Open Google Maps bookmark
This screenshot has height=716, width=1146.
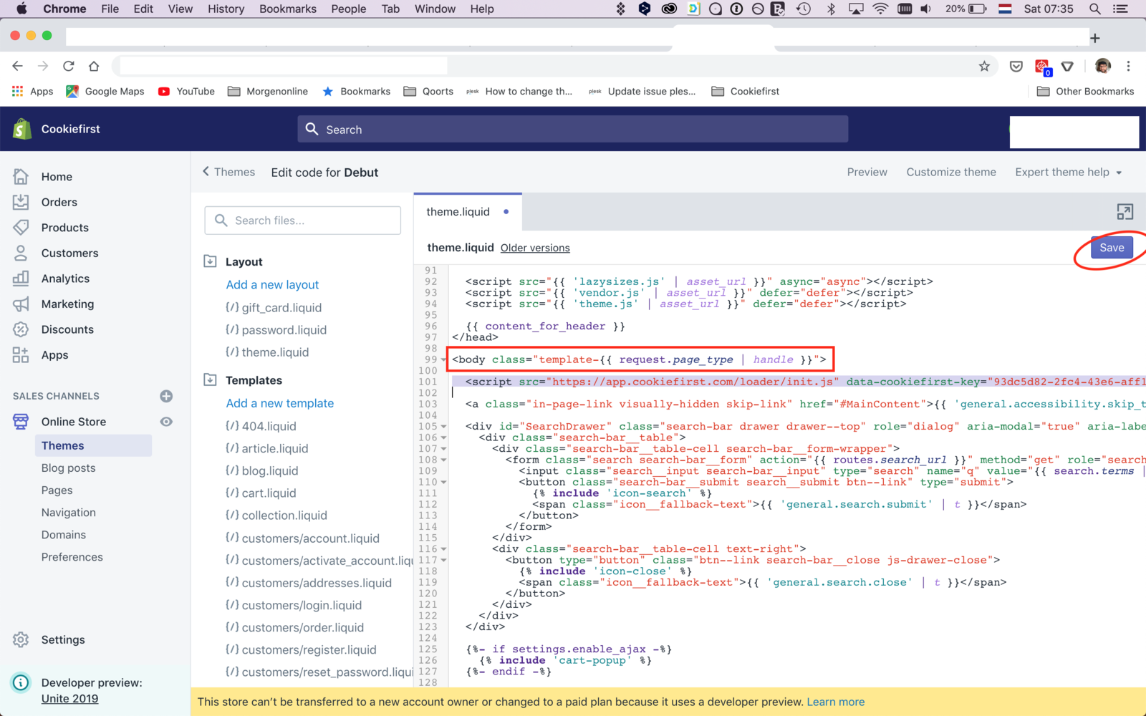coord(105,91)
